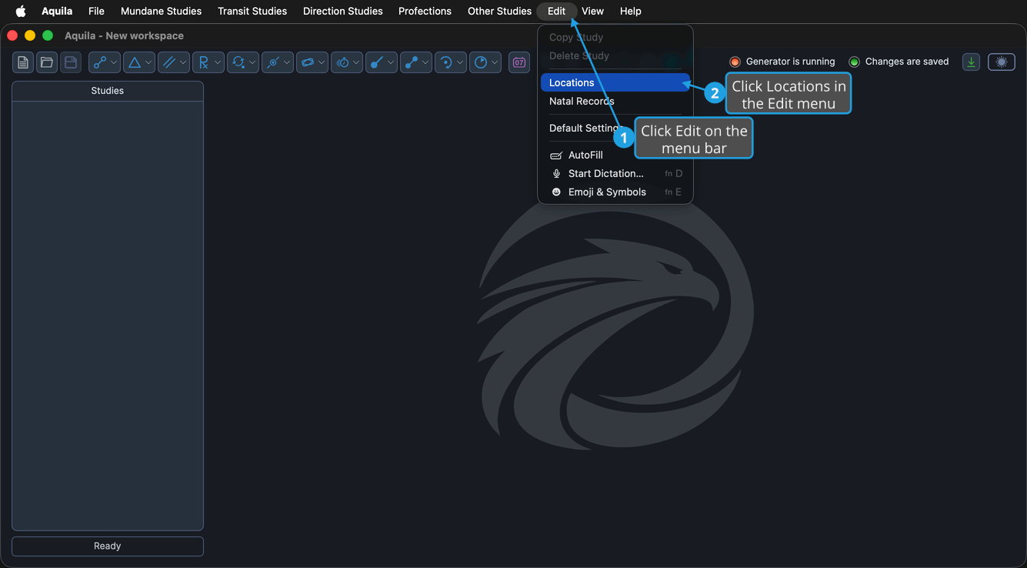Screen dimensions: 1027x568
Task: Click the open folder toolbar icon
Action: tap(47, 62)
